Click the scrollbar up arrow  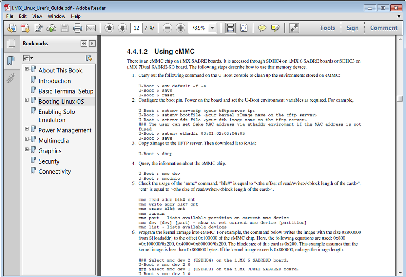click(x=400, y=39)
